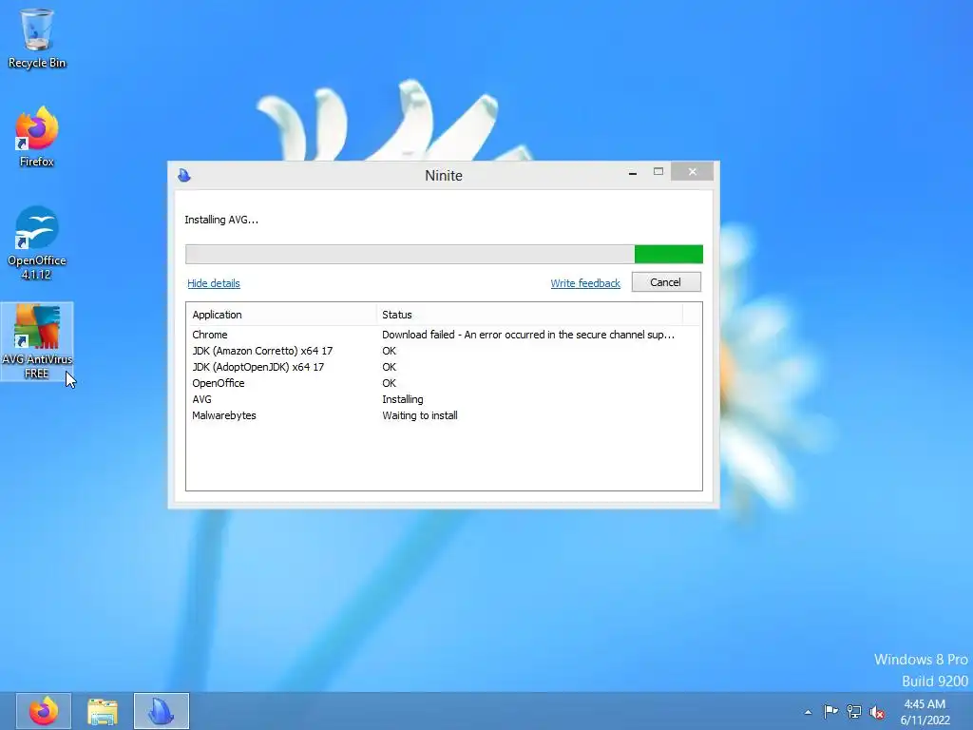
Task: Click the installation progress bar
Action: (x=445, y=254)
